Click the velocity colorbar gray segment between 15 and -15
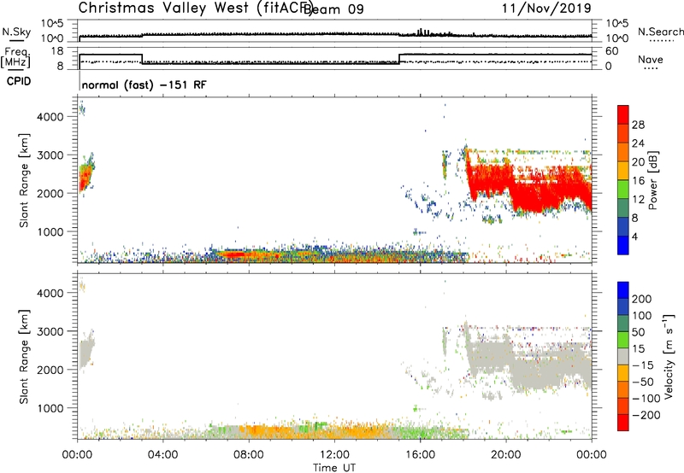Screen dimensions: 684x473 pyautogui.click(x=623, y=357)
